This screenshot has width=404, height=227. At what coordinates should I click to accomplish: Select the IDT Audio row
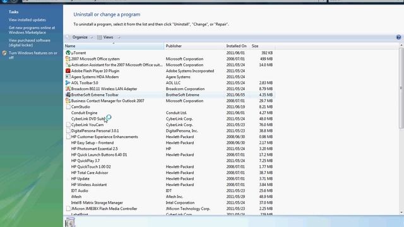(x=170, y=190)
